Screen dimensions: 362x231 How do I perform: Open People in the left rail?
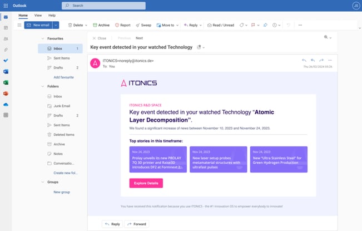point(6,39)
